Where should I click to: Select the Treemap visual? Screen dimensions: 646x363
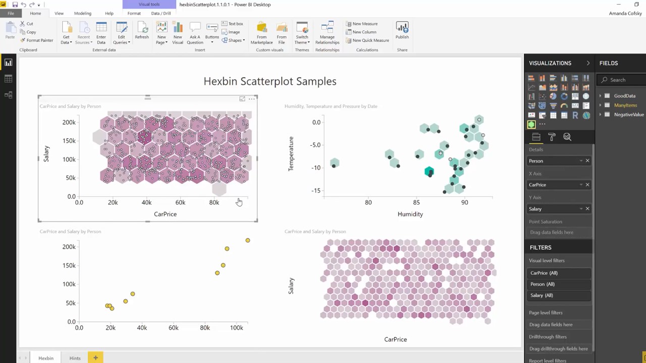point(575,96)
